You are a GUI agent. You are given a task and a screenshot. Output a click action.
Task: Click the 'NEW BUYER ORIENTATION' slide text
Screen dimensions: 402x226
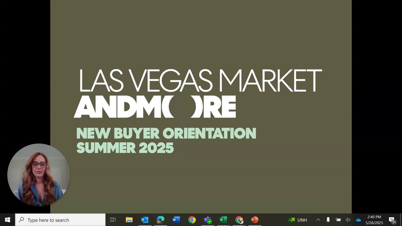pos(166,133)
